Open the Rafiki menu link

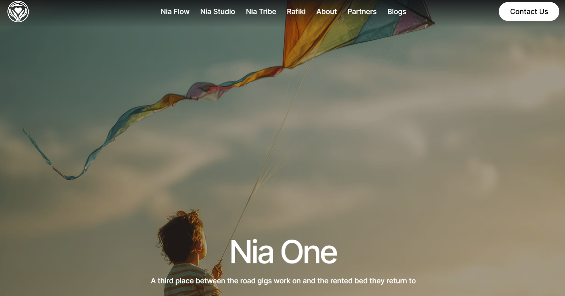click(296, 12)
